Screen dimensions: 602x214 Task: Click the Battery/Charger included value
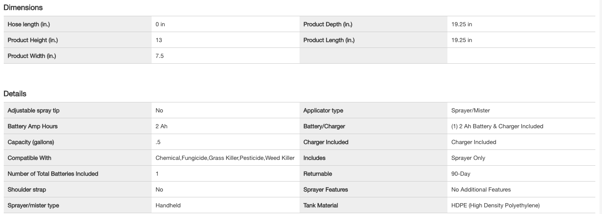click(x=497, y=126)
